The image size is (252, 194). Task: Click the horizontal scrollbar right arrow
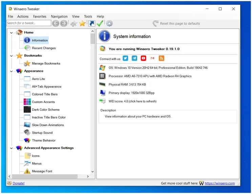click(x=88, y=176)
